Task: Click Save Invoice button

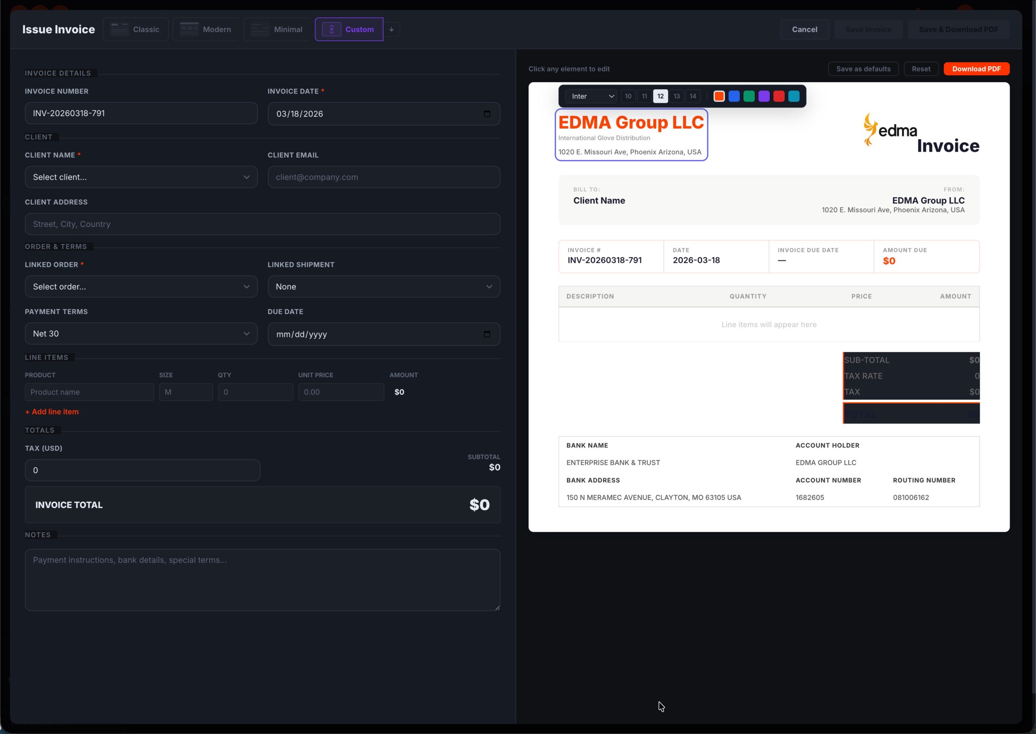Action: click(x=868, y=30)
